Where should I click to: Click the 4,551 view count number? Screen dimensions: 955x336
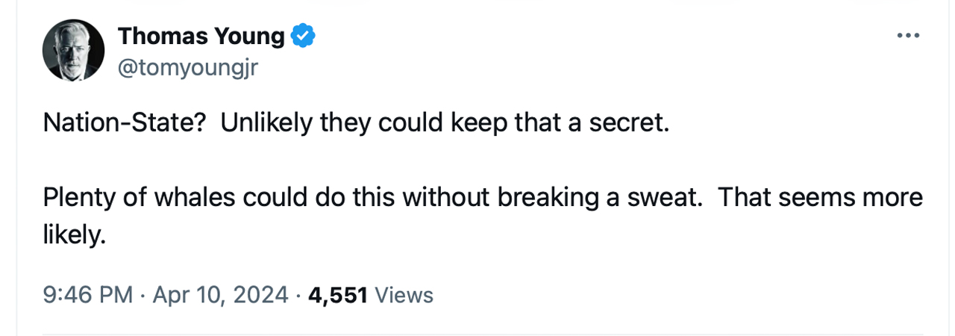337,295
